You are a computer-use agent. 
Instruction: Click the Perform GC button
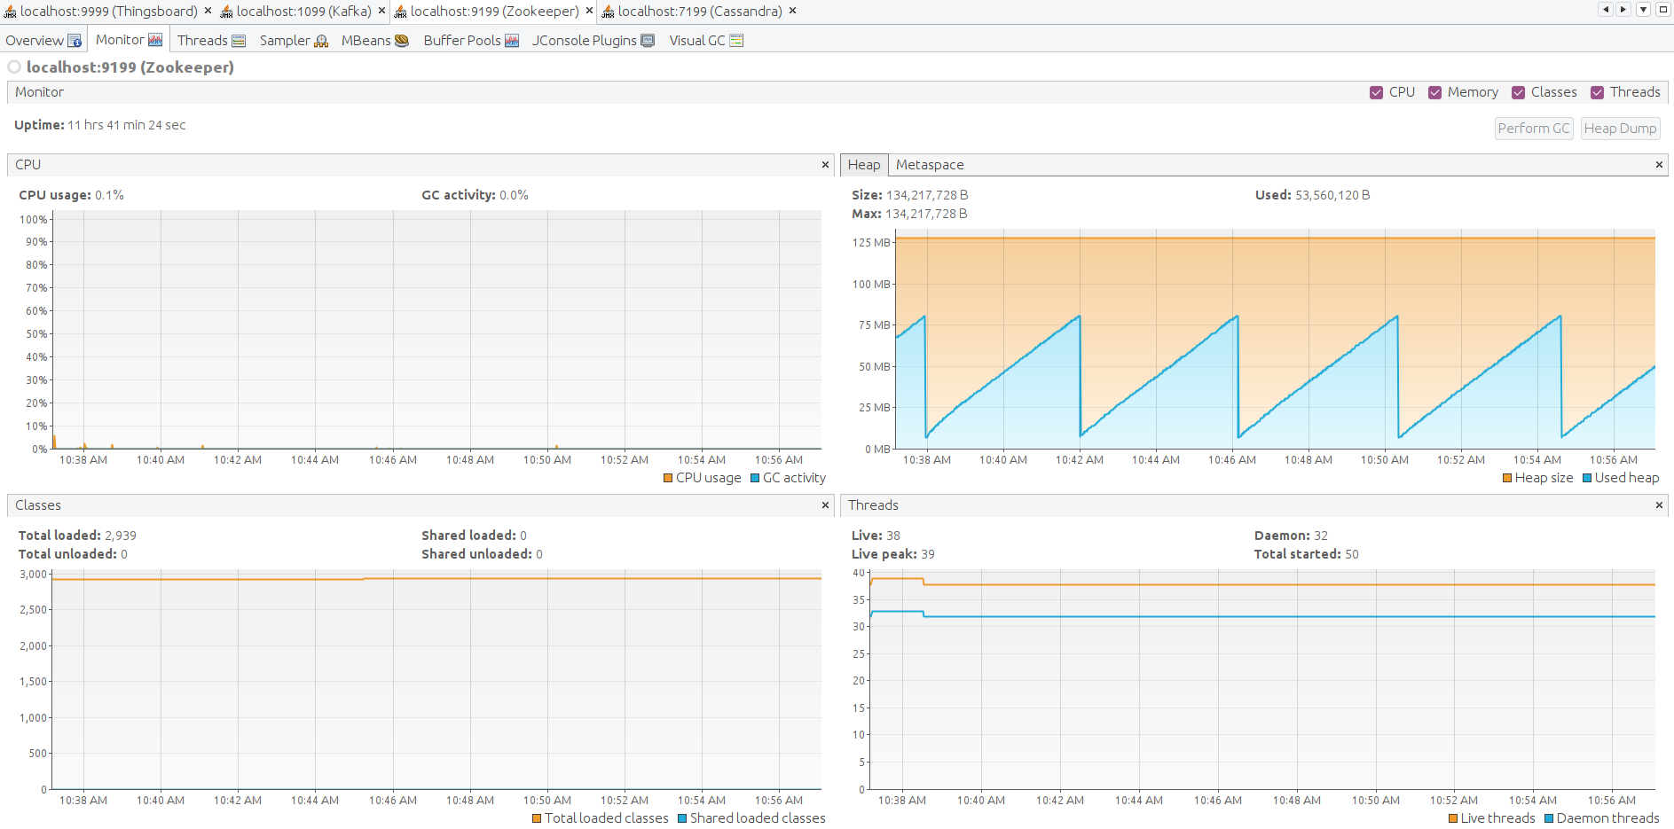point(1533,129)
